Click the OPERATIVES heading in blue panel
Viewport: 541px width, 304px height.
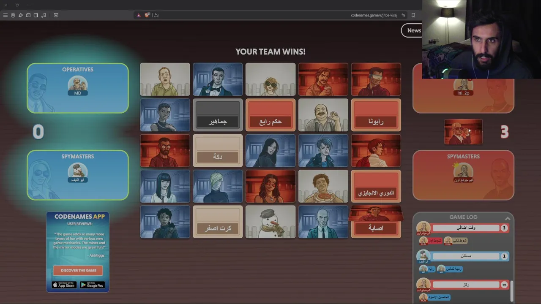pos(78,69)
